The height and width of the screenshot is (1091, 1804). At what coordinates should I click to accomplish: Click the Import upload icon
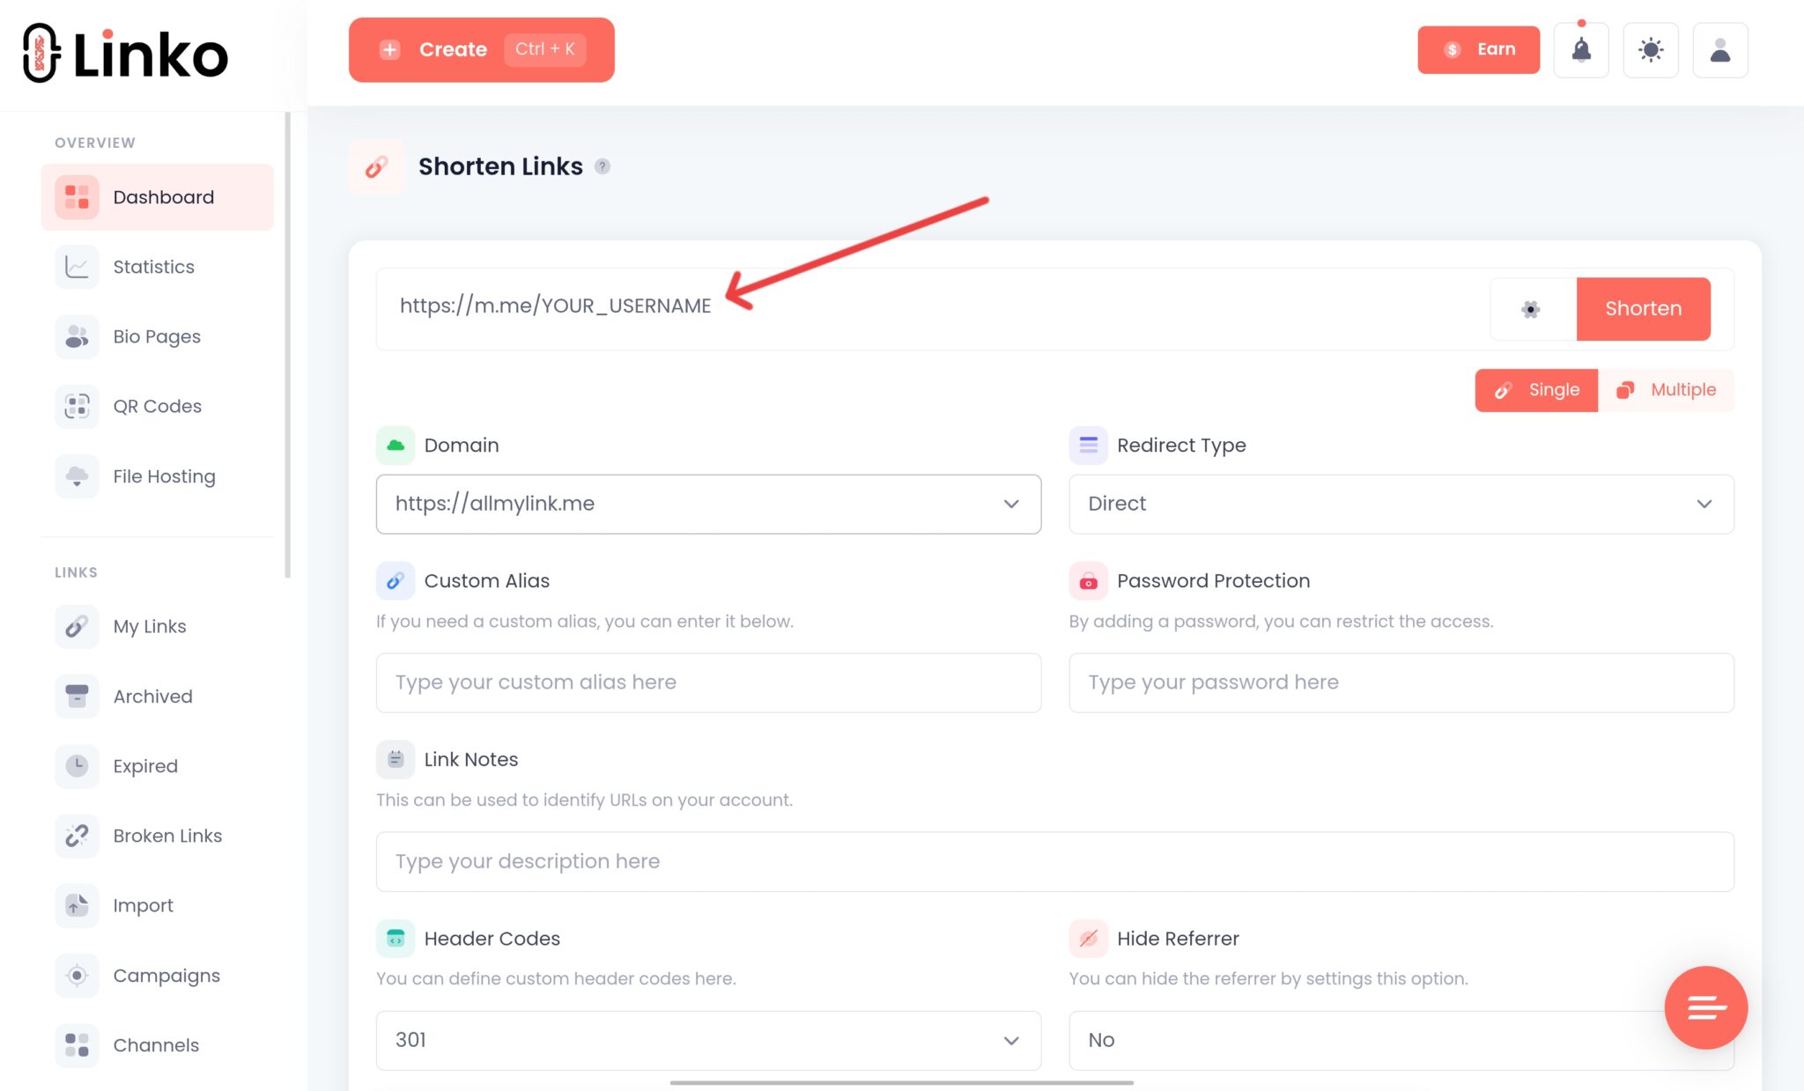click(77, 905)
